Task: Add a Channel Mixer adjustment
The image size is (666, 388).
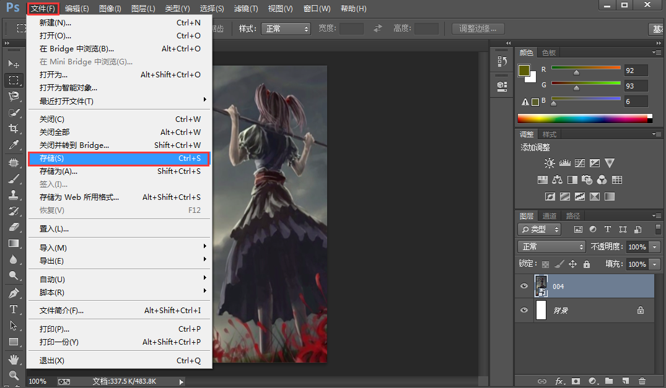Action: (602, 180)
